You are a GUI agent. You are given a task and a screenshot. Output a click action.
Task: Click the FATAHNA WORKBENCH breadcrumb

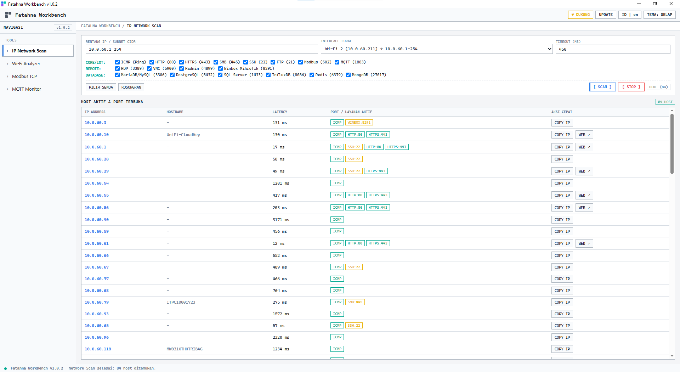click(101, 26)
